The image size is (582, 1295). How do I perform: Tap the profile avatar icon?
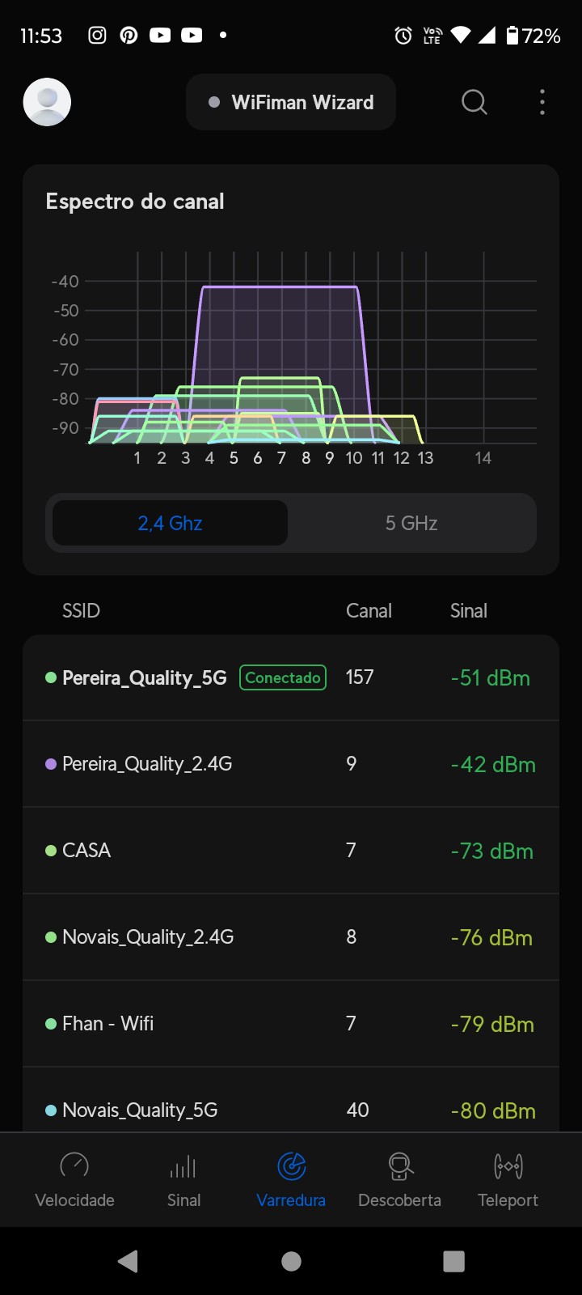click(47, 102)
